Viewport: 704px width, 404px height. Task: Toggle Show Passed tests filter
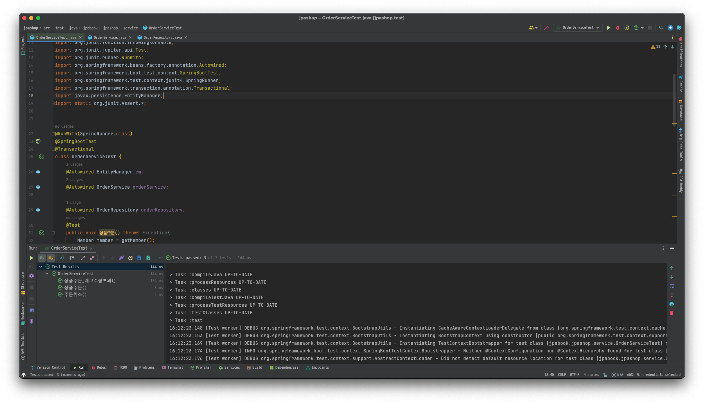pos(42,258)
